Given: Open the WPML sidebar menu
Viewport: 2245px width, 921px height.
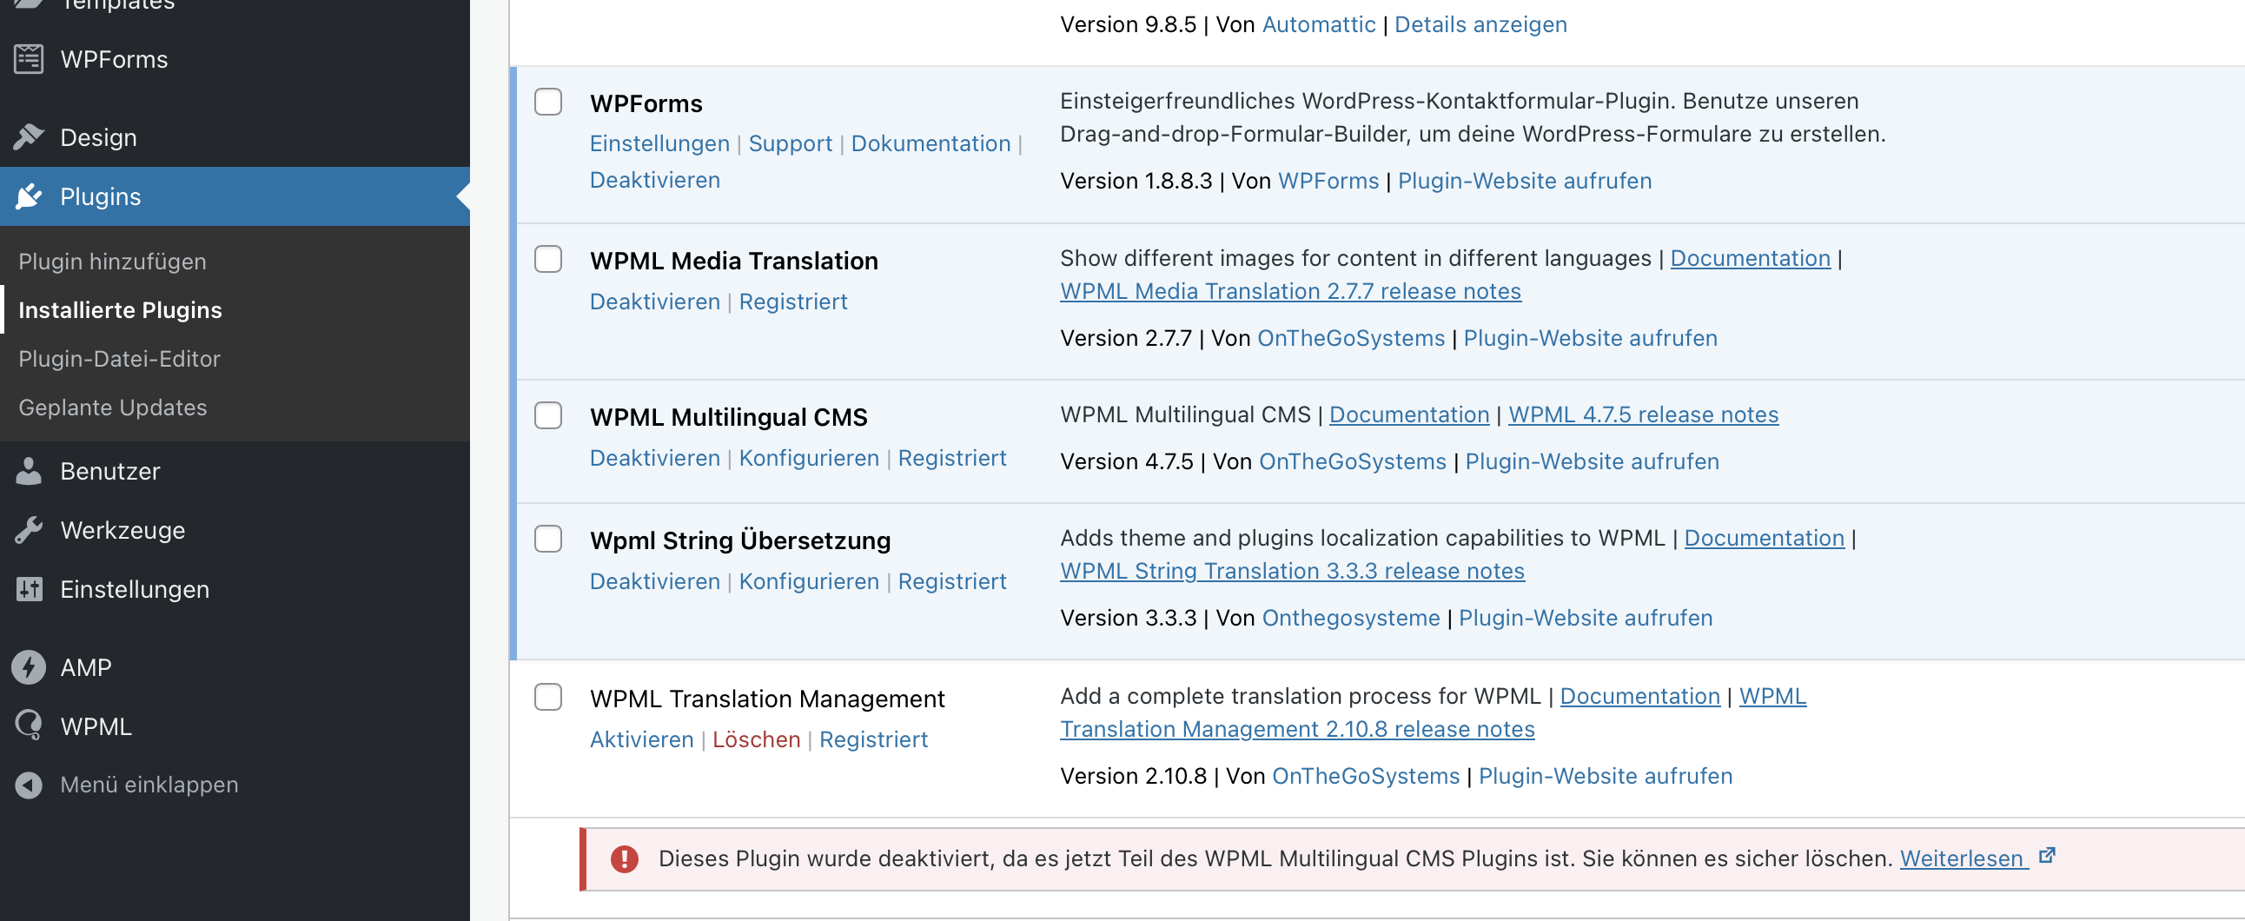Looking at the screenshot, I should coord(235,726).
